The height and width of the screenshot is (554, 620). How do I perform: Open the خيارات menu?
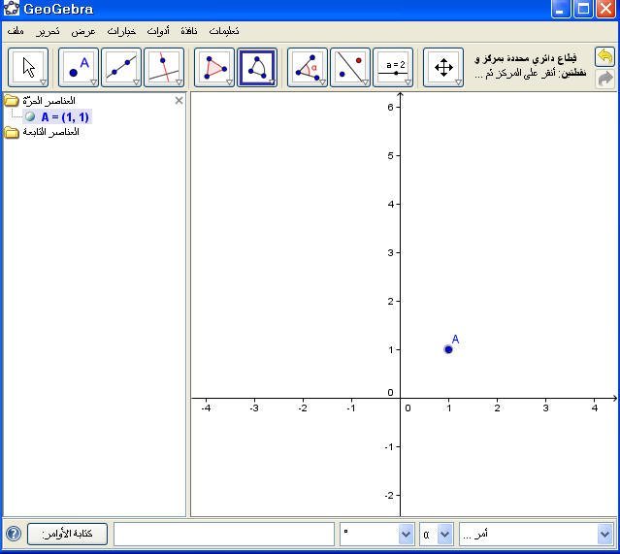(121, 32)
